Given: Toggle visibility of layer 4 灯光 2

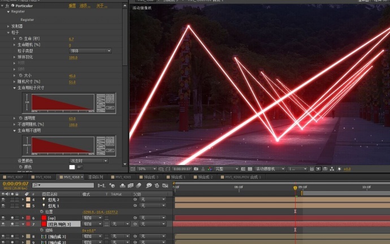Looking at the screenshot, I should coord(3,199).
